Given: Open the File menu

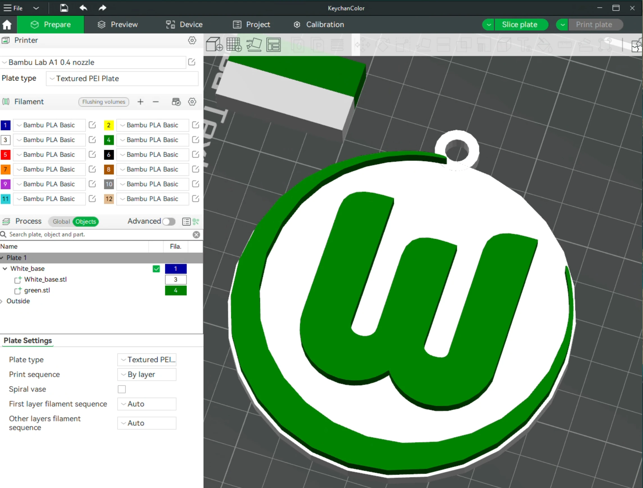Looking at the screenshot, I should pyautogui.click(x=13, y=8).
